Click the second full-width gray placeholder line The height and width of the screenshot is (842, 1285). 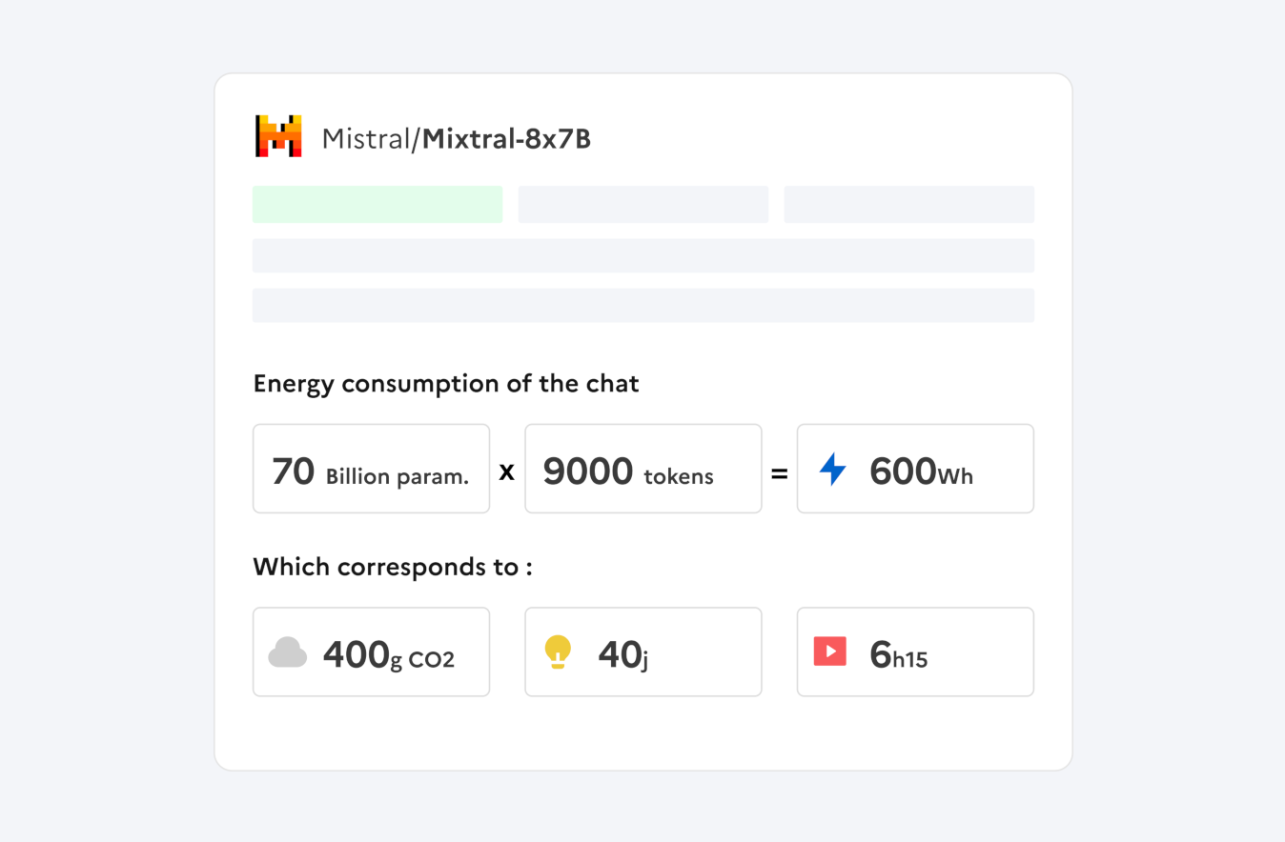[643, 305]
